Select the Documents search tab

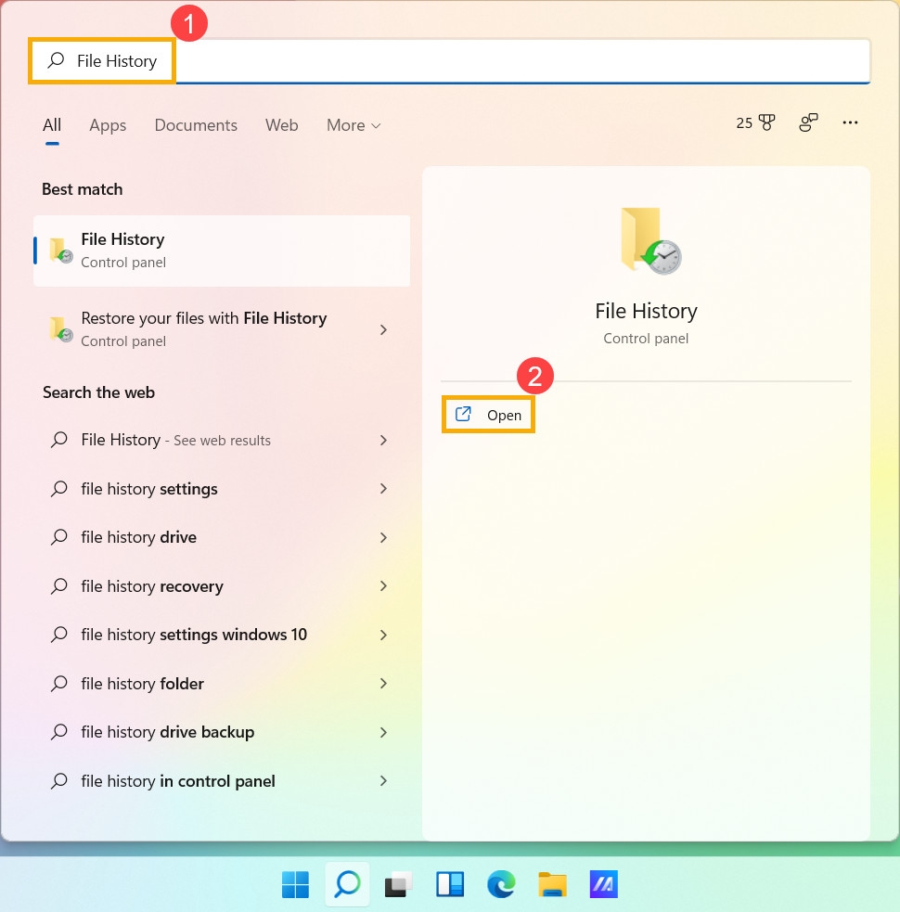point(196,124)
